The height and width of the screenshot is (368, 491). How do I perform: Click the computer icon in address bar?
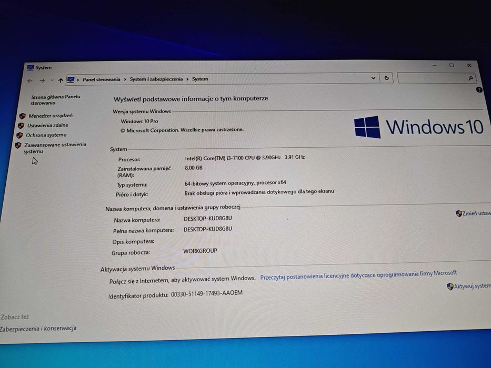(71, 80)
